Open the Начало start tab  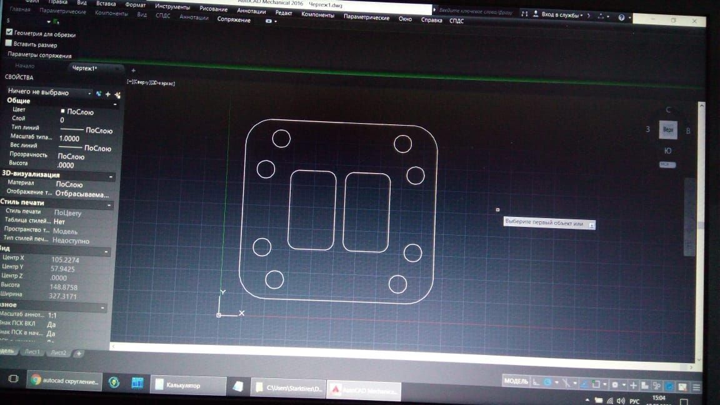click(x=24, y=66)
